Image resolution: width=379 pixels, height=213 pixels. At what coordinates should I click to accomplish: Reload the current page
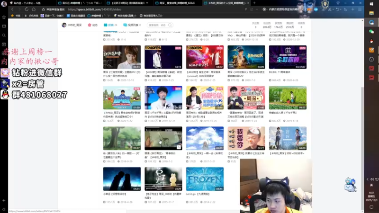(27, 9)
